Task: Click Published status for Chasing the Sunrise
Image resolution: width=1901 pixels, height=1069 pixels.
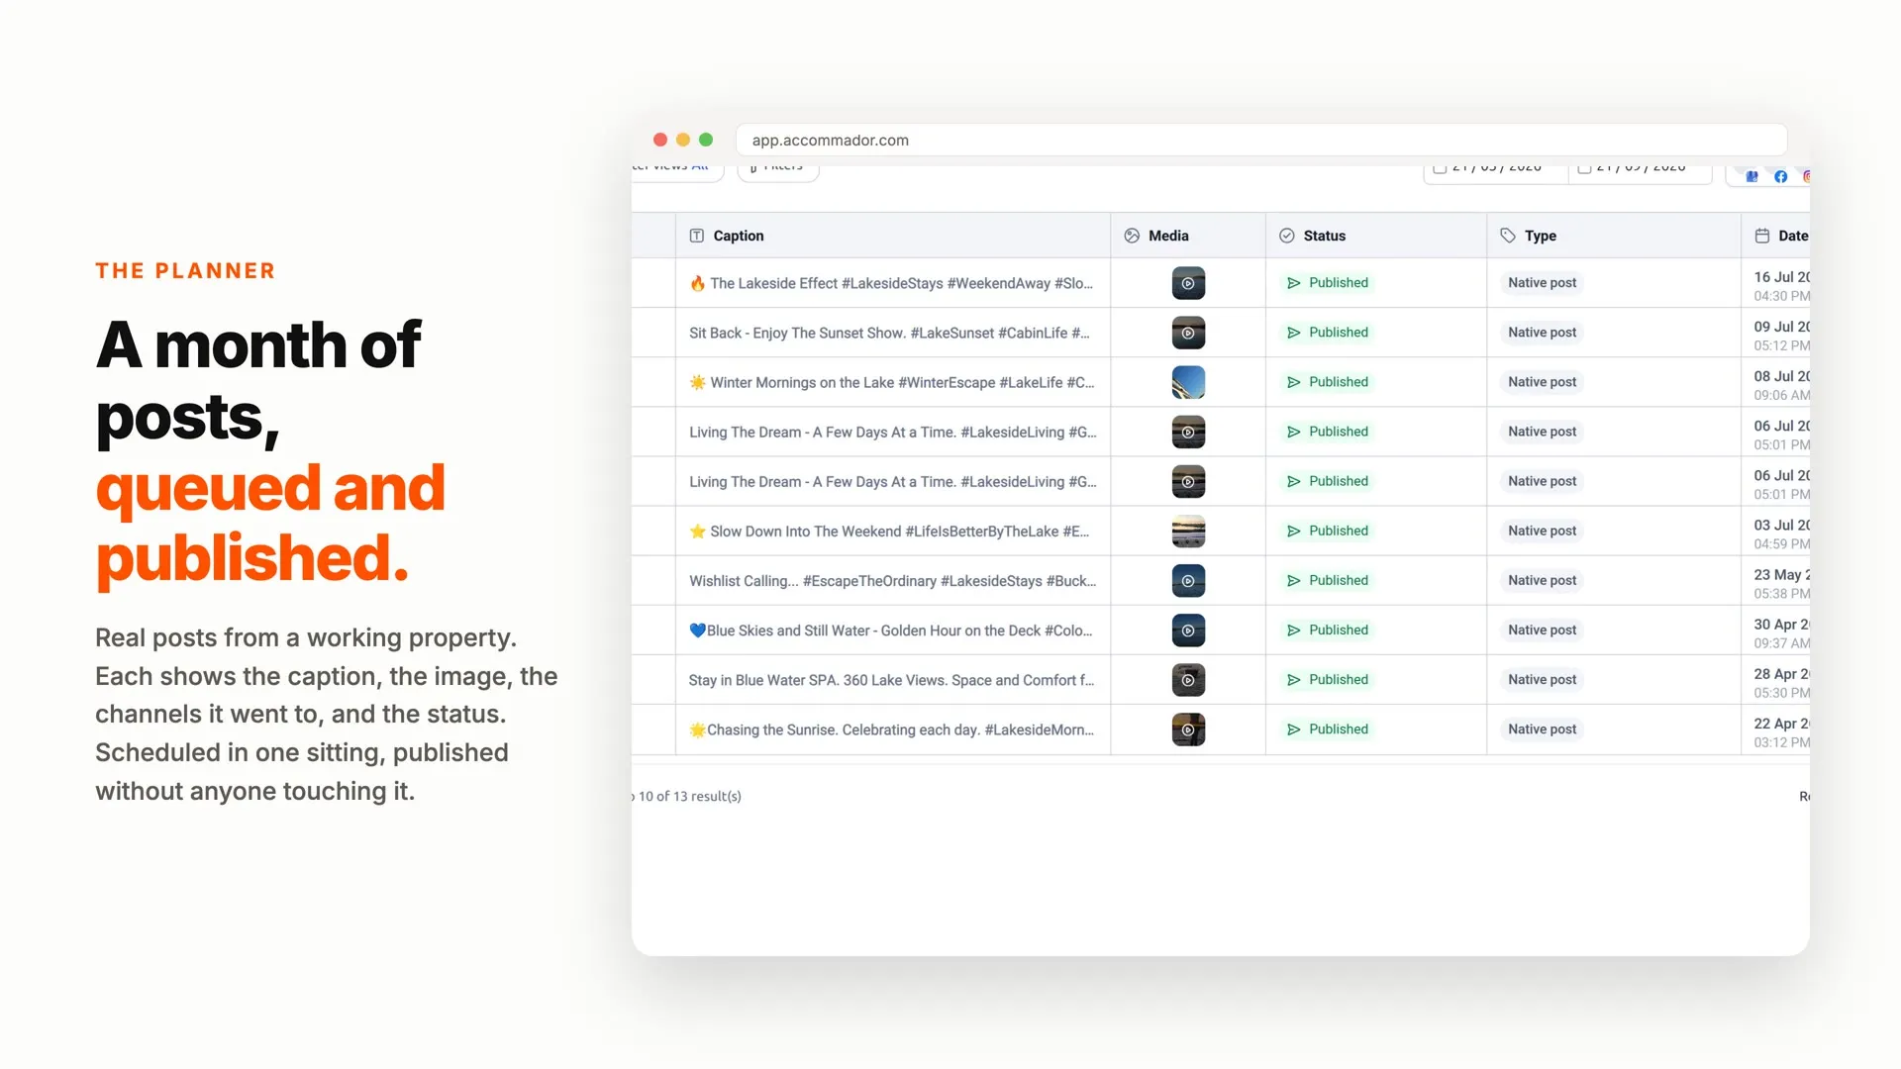Action: pyautogui.click(x=1327, y=729)
